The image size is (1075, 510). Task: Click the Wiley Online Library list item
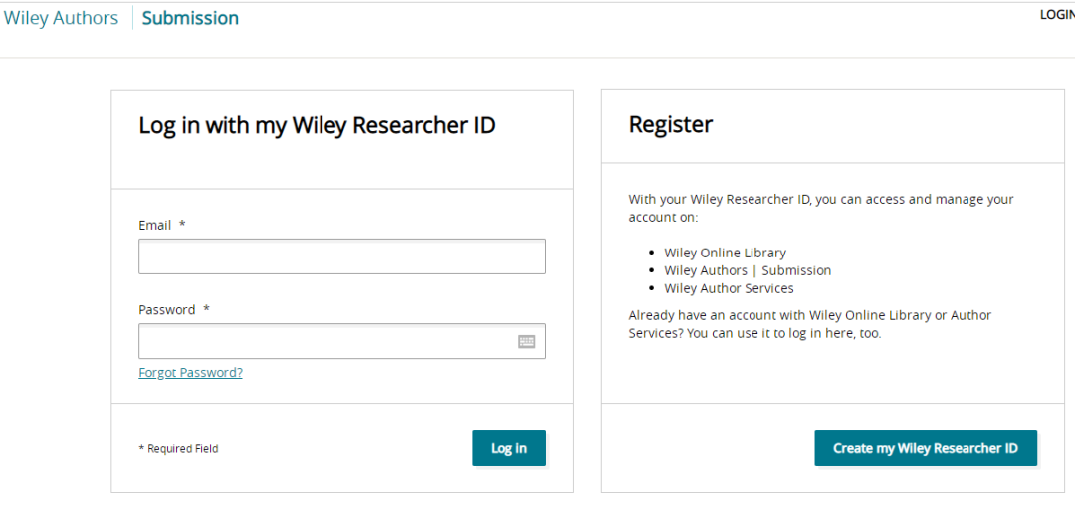(725, 253)
